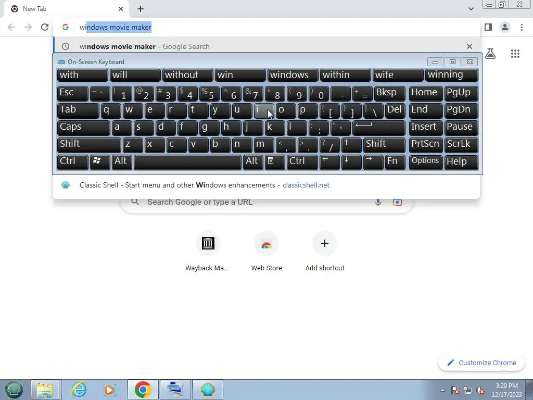The height and width of the screenshot is (400, 533).
Task: Toggle the left Shift key
Action: tap(89, 145)
